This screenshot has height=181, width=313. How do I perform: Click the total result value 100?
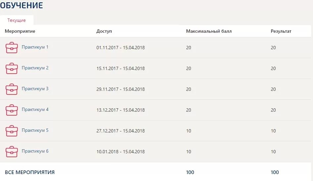[x=275, y=172]
